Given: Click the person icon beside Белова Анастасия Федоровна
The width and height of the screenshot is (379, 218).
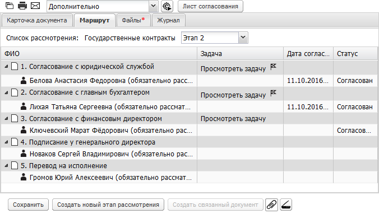Looking at the screenshot, I should tap(24, 81).
